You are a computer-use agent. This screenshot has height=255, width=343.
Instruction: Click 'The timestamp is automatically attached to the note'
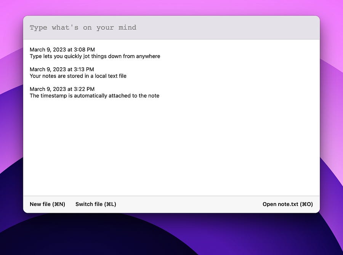[x=95, y=96]
